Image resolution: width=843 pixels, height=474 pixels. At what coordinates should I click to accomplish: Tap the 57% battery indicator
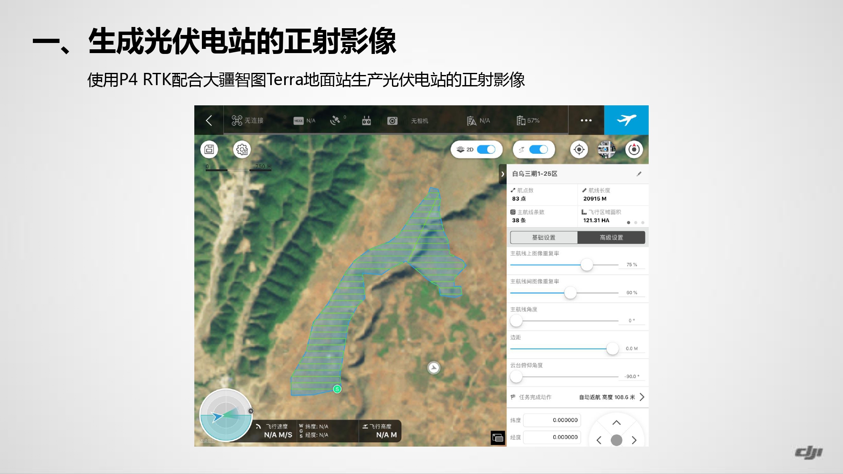pos(528,121)
